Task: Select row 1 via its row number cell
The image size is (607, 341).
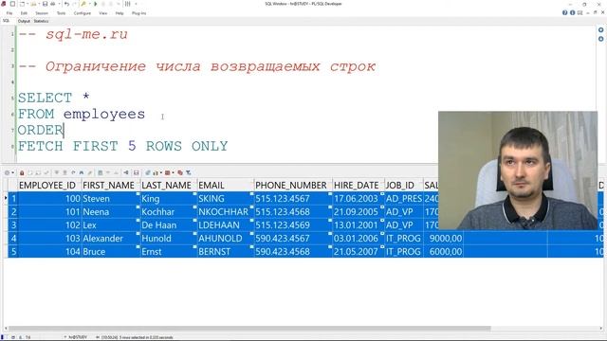Action: pos(13,199)
